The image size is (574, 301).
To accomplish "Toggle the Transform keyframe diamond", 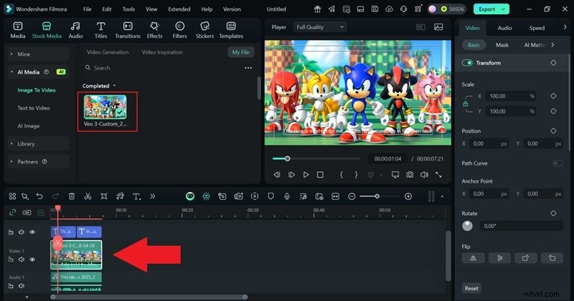I will coord(553,63).
